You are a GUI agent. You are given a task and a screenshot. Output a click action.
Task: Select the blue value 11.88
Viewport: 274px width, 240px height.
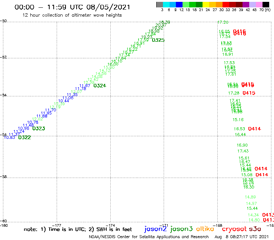(42, 116)
